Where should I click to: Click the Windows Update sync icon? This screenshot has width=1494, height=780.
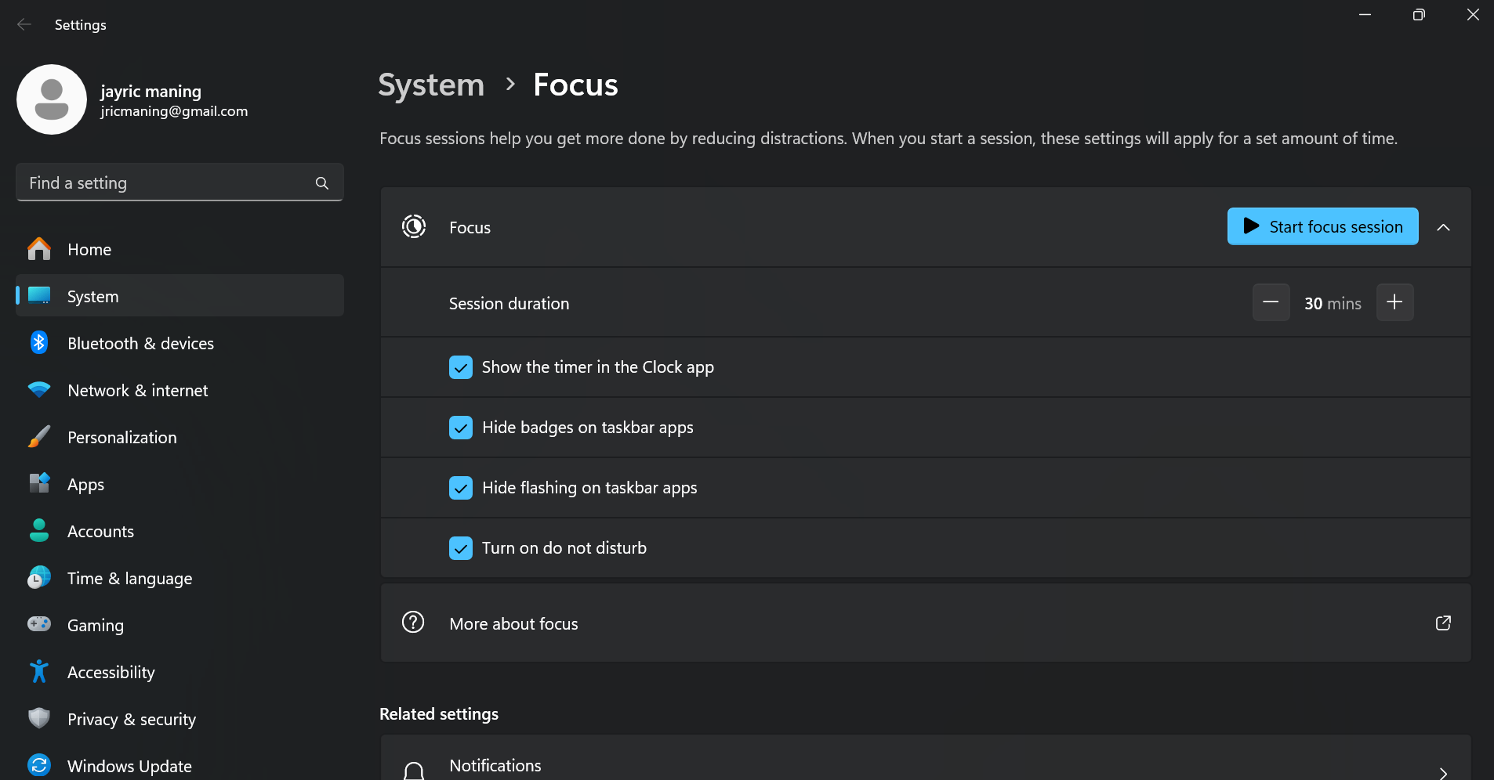click(39, 765)
